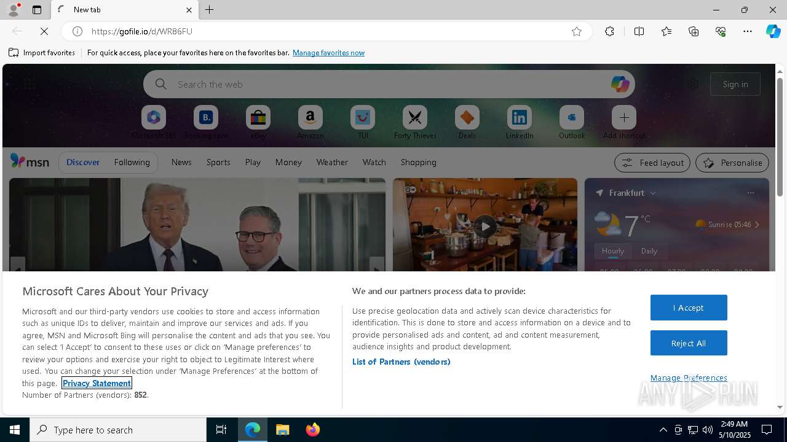Click I Accept cookies button
787x442 pixels.
[x=689, y=308]
